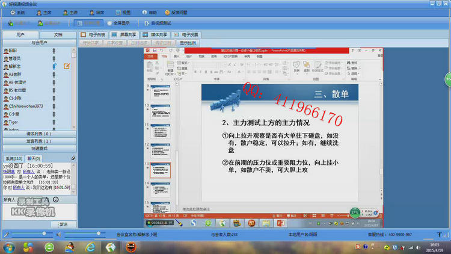Open the smiley emoticon picker
Viewport: 451px width, 254px height.
point(55,200)
